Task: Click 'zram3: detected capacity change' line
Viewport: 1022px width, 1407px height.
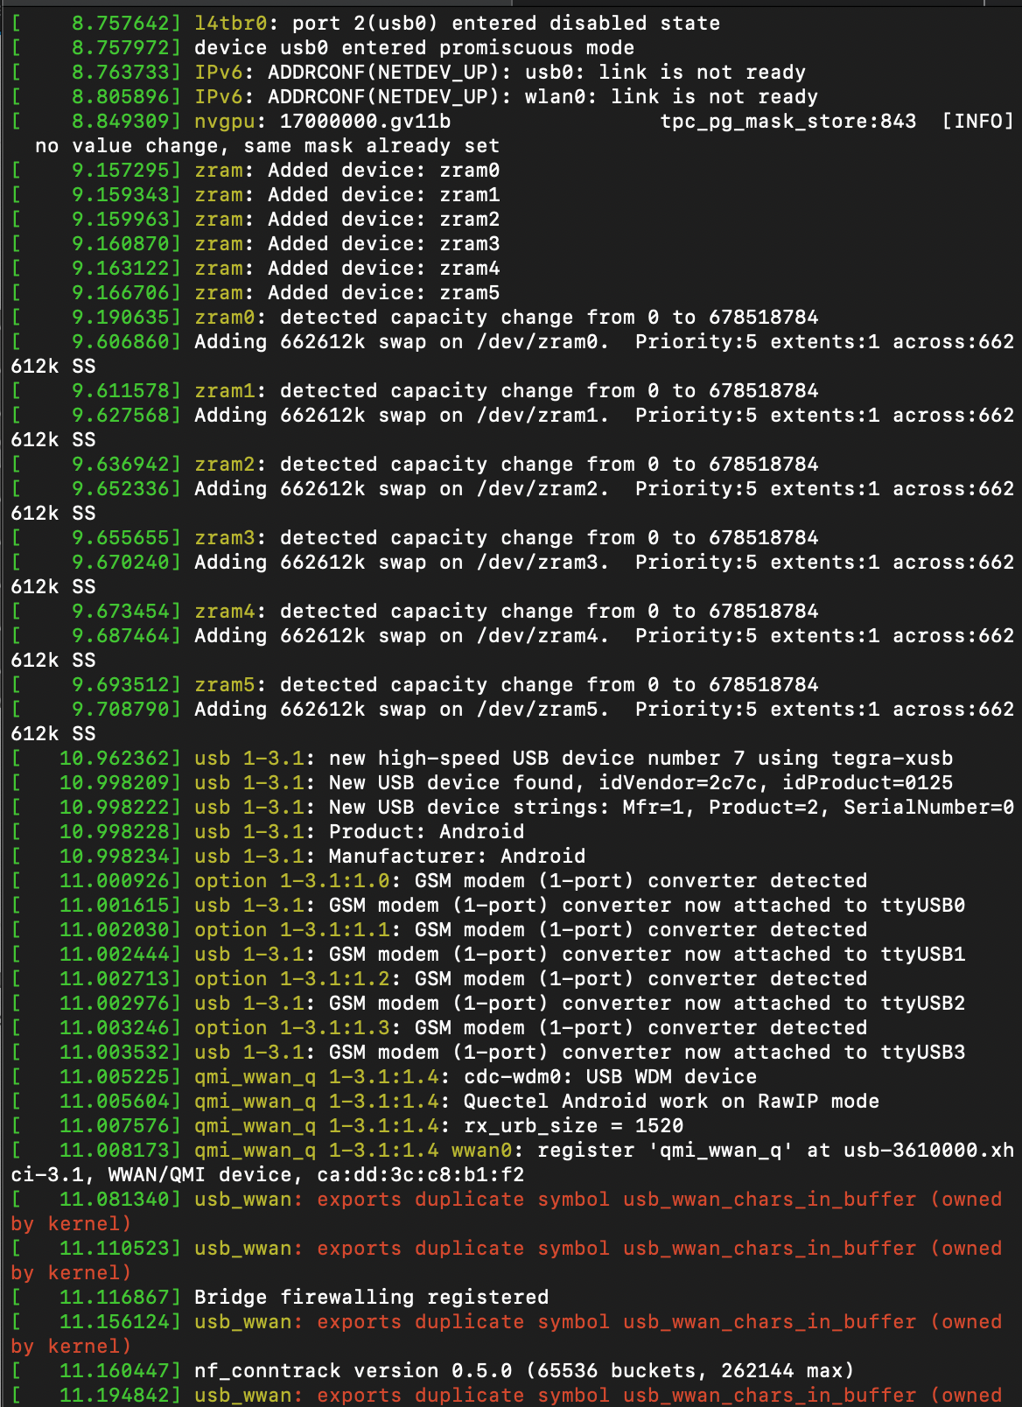Action: pyautogui.click(x=415, y=537)
